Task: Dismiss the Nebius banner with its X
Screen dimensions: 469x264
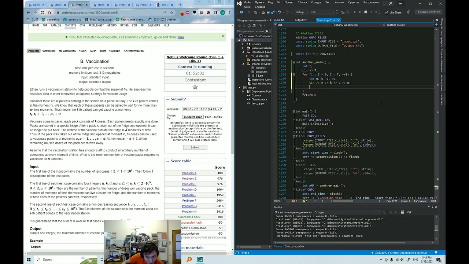Action: click(x=223, y=36)
